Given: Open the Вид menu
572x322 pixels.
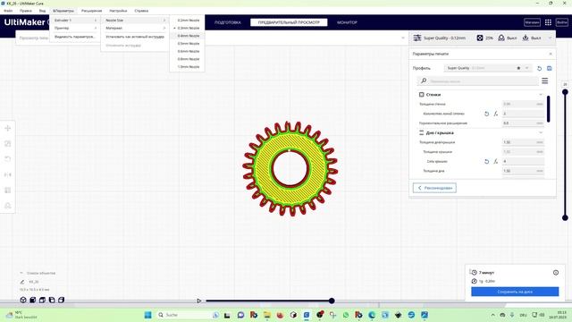Looking at the screenshot, I should 42,11.
